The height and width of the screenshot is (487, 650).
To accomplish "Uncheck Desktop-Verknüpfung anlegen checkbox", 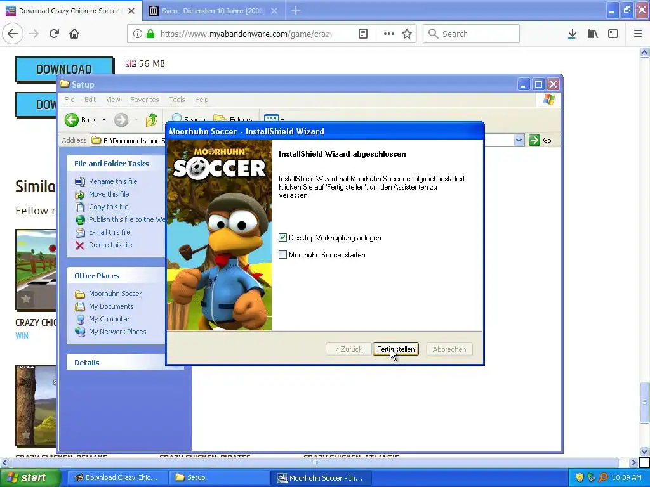I will coord(282,237).
